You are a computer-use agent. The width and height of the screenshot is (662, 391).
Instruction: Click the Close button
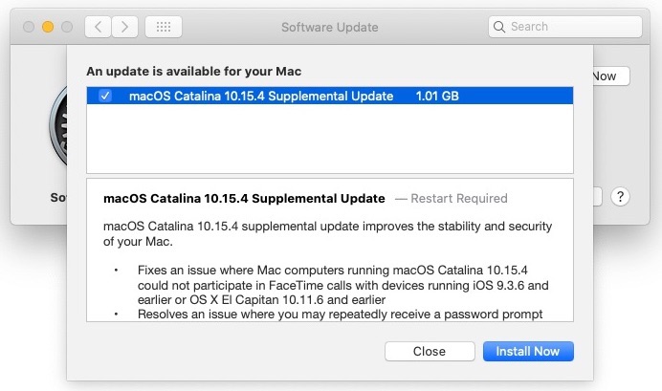pos(430,352)
